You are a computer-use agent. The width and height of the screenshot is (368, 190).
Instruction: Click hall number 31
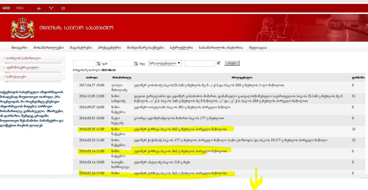tap(353, 96)
